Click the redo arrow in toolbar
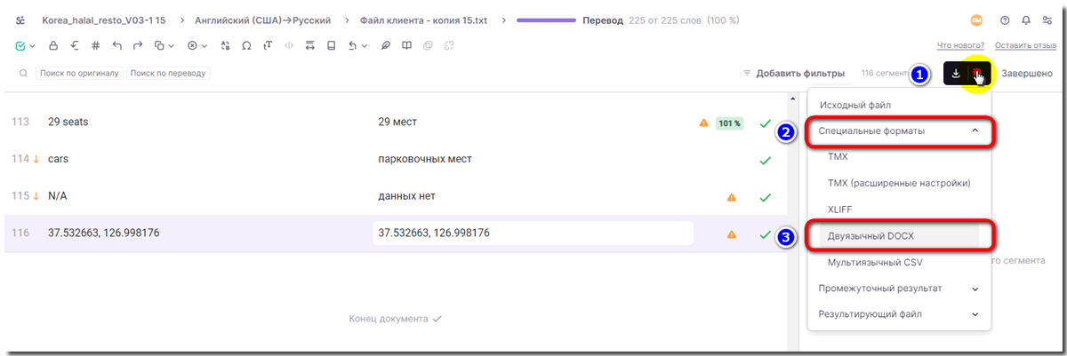This screenshot has height=356, width=1067. (x=139, y=46)
